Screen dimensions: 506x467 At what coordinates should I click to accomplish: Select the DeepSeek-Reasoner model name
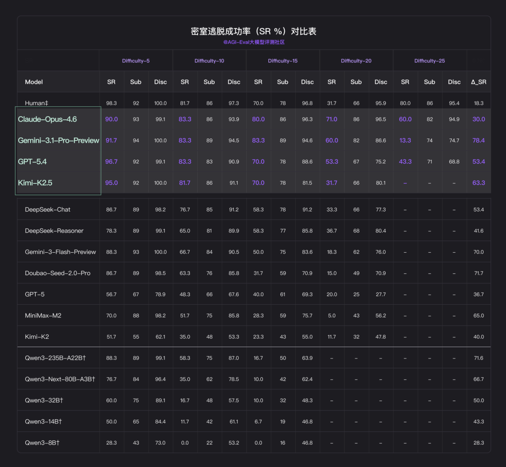pos(54,231)
